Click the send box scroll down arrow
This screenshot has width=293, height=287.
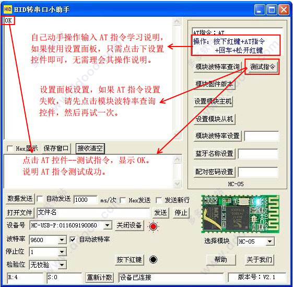click(x=177, y=183)
